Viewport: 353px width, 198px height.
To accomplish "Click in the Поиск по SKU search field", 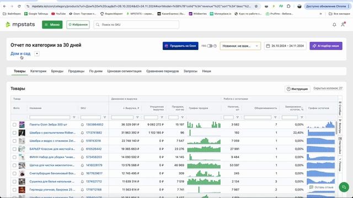I will (x=136, y=25).
